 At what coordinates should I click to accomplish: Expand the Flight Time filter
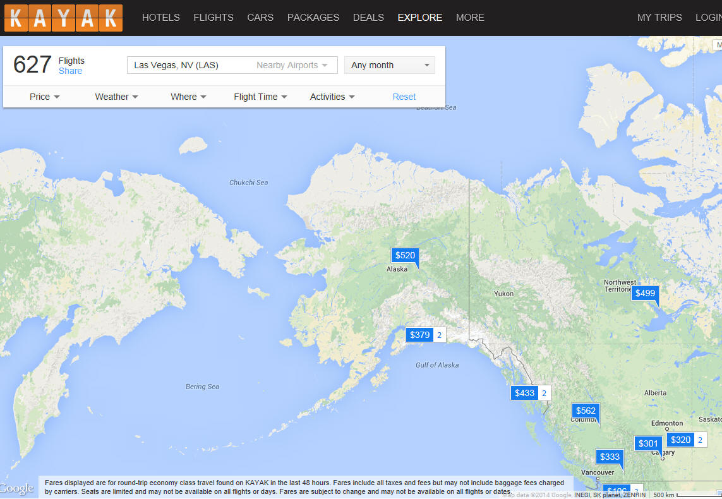pos(261,97)
